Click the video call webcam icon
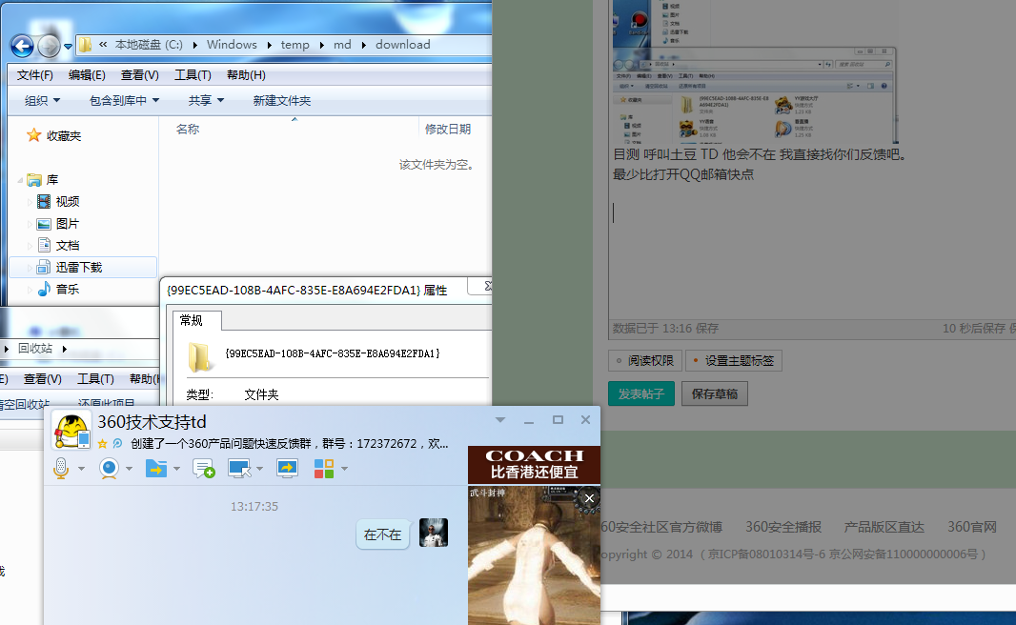The height and width of the screenshot is (625, 1016). click(109, 468)
